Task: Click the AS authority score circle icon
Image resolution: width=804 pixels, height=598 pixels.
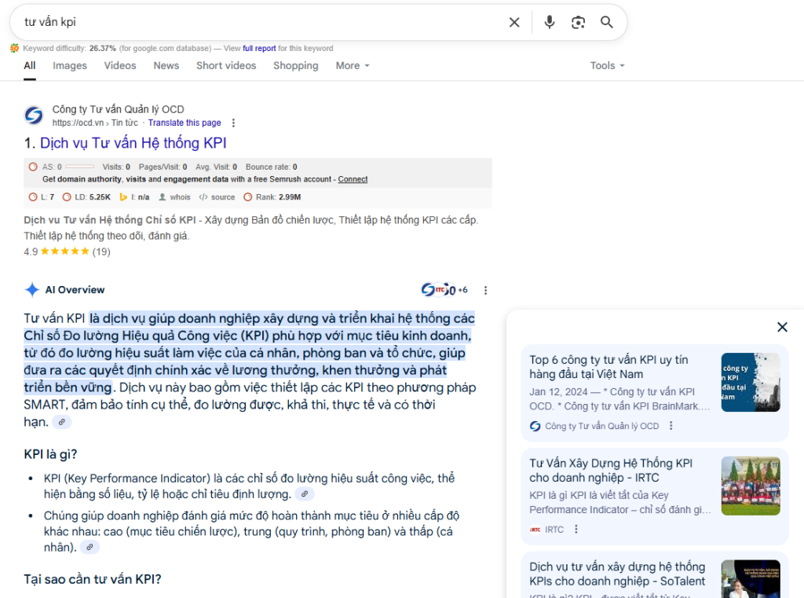Action: pyautogui.click(x=33, y=167)
